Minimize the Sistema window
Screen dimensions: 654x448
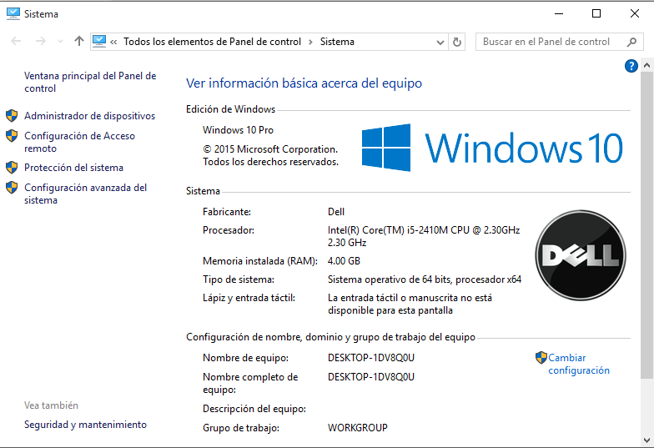tap(559, 13)
